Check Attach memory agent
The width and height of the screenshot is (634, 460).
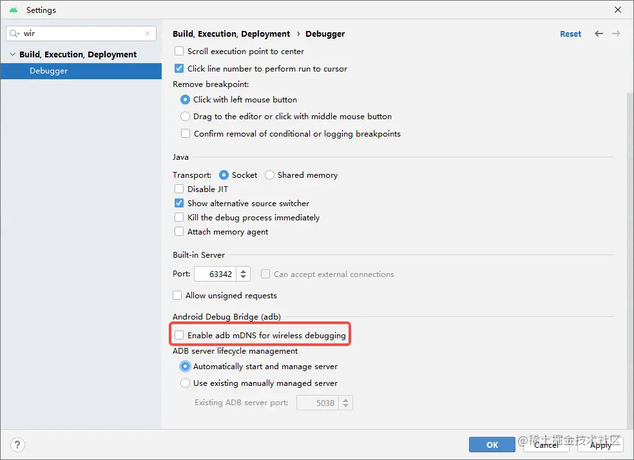[x=179, y=231]
